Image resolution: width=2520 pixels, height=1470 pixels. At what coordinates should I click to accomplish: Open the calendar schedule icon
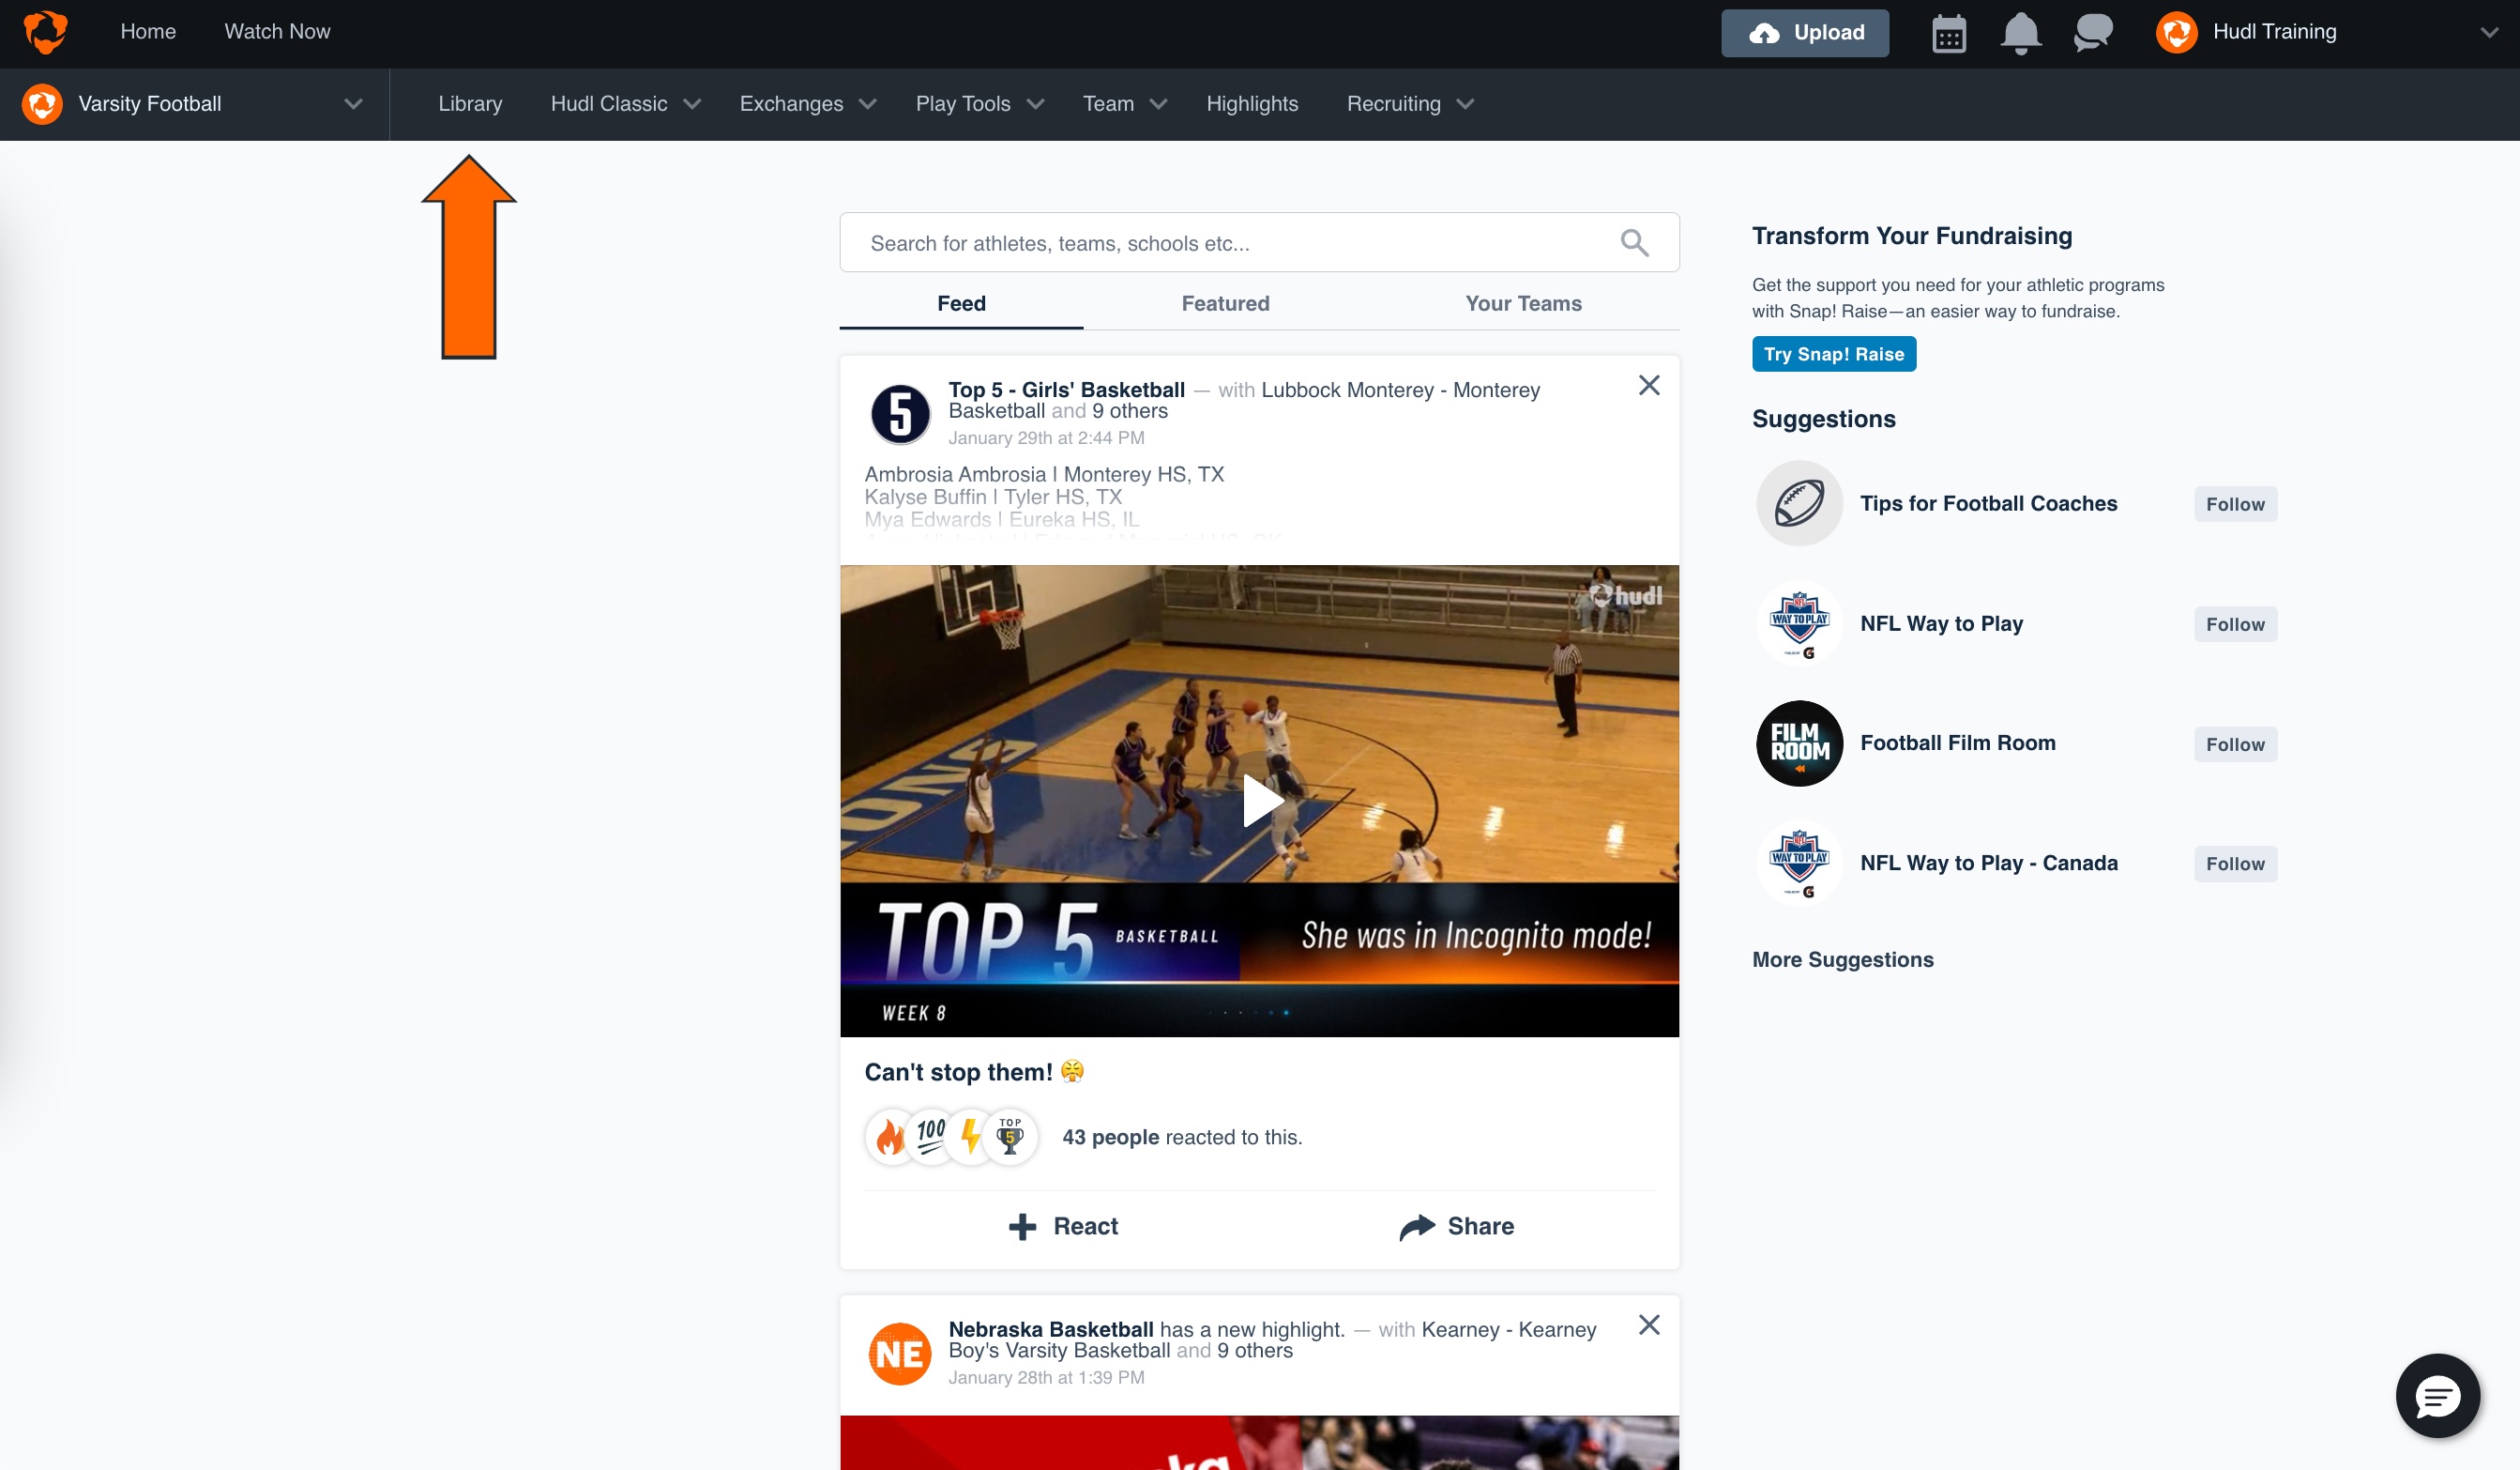pos(1949,32)
